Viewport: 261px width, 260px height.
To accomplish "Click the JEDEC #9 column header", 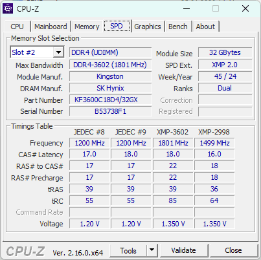I will pyautogui.click(x=131, y=132).
